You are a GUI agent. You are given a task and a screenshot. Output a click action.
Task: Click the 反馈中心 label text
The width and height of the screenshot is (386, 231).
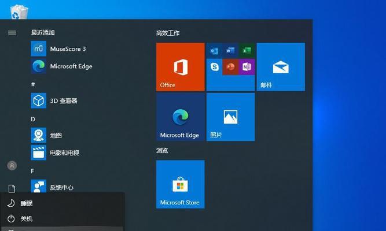(x=61, y=188)
